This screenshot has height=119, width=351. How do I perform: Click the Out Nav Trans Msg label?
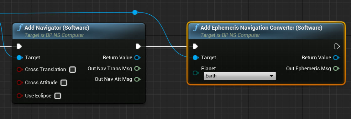tap(110, 68)
